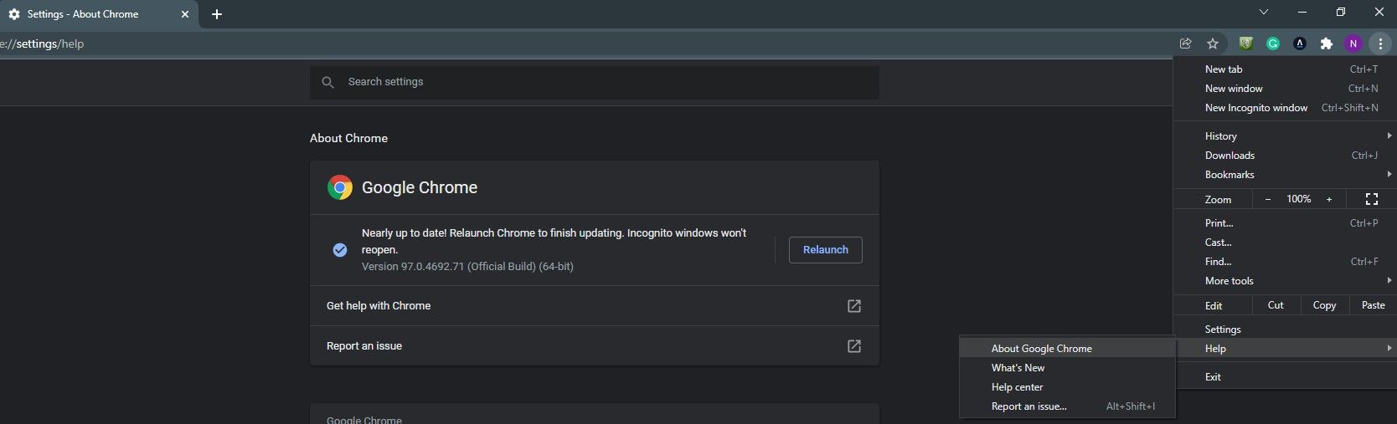Click the search magnifier icon in settings

[x=328, y=82]
